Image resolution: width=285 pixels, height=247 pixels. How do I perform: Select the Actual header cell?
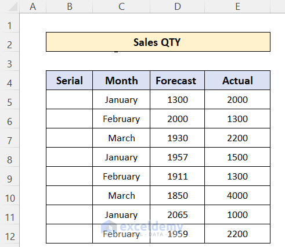pyautogui.click(x=237, y=80)
